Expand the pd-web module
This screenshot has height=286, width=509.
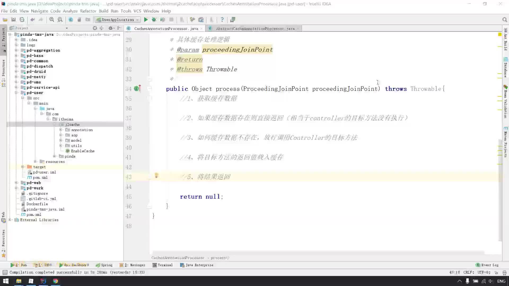click(x=16, y=183)
